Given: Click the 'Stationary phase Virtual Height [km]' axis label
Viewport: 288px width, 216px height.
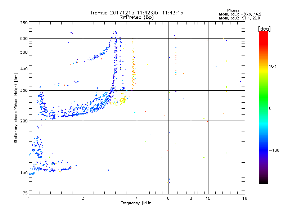Looking at the screenshot, I should (15, 108).
